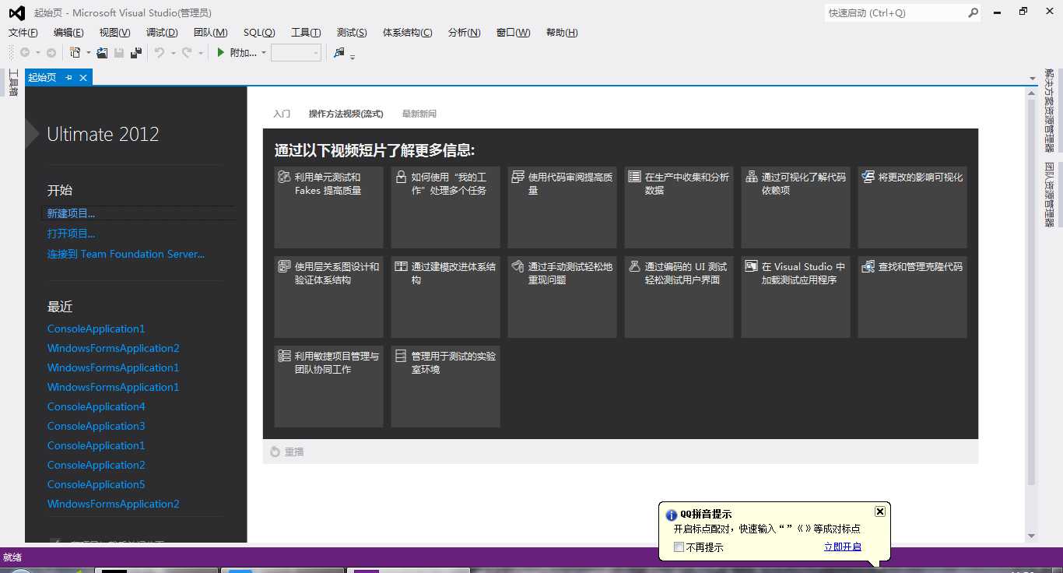Click the green Start (附加...) play button
The height and width of the screenshot is (573, 1063).
221,52
